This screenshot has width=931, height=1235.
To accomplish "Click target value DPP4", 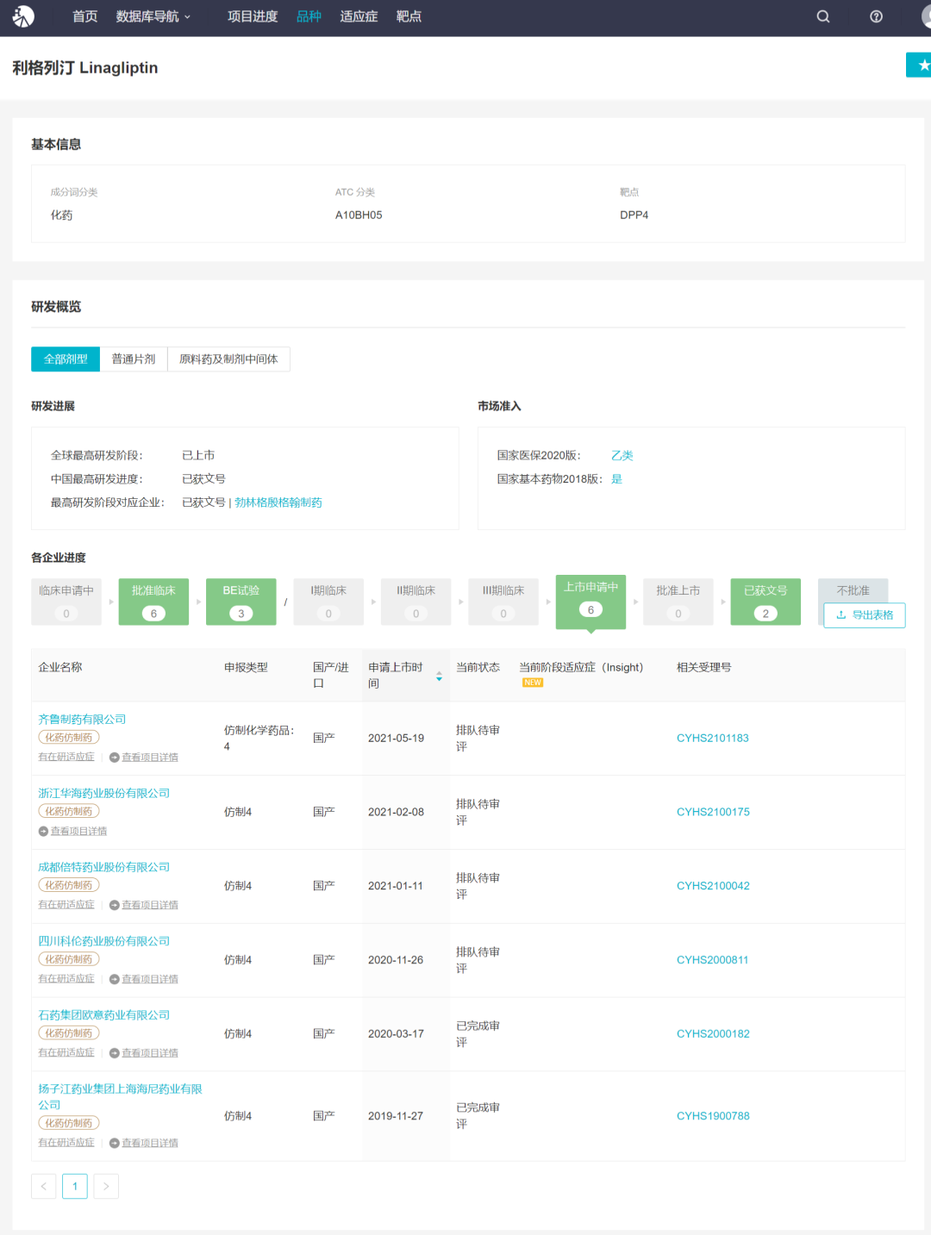I will [634, 215].
